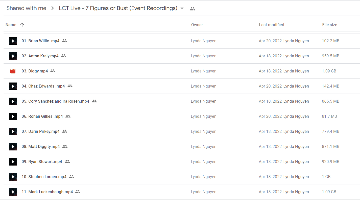The height and width of the screenshot is (200, 360).
Task: Click the red clapperboard icon for 03. Diggy.mp4
Action: (13, 71)
